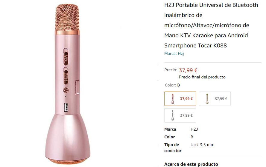Pick the silver microphone color variant
The image size is (266, 167).
180,115
